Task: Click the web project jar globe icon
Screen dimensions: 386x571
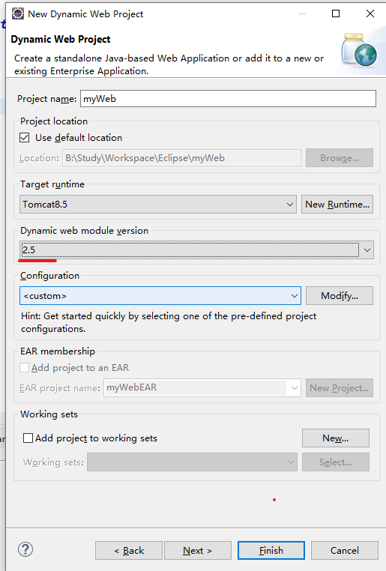Action: 359,50
